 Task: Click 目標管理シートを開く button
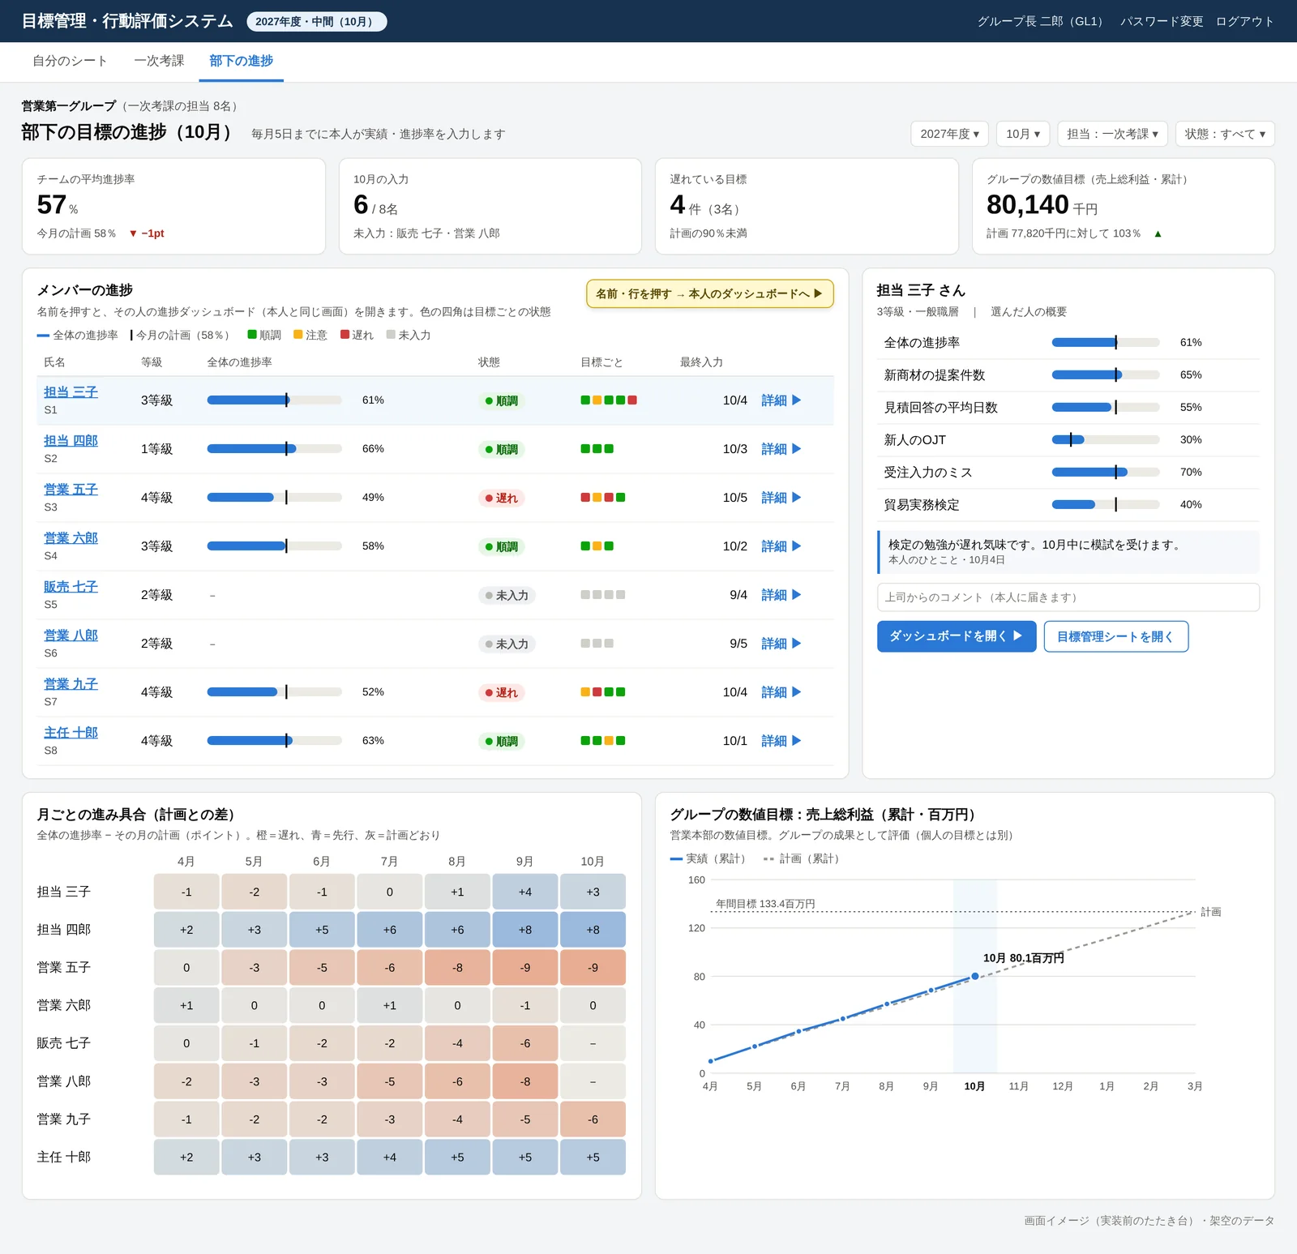tap(1116, 636)
